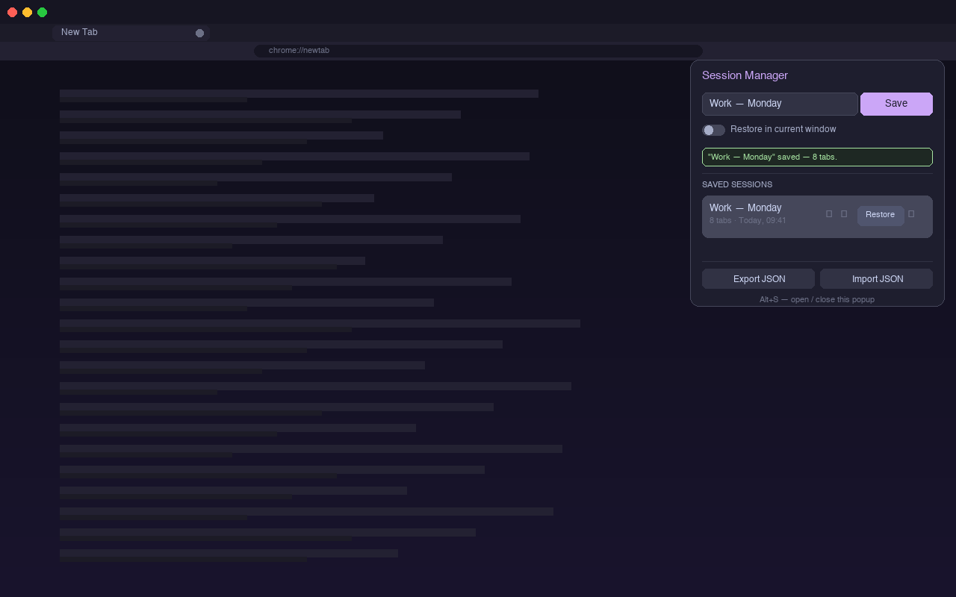Screen dimensions: 956x597
Task: Click the 'Alt+S — open / close this popup' hint
Action: coord(817,299)
